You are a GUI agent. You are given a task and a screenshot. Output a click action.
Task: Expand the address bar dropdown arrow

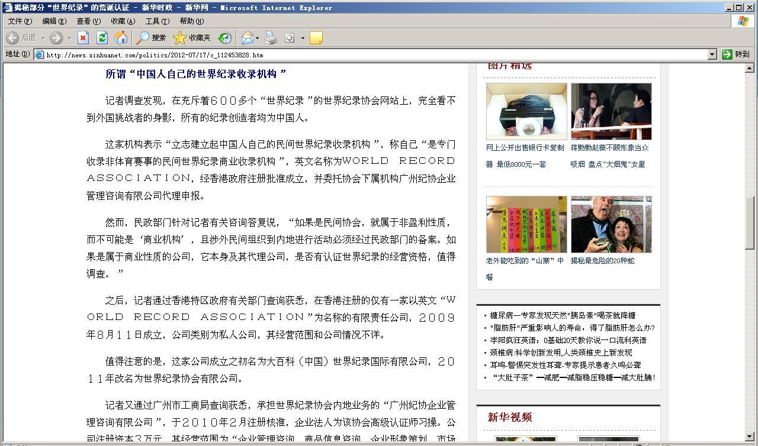tap(712, 54)
